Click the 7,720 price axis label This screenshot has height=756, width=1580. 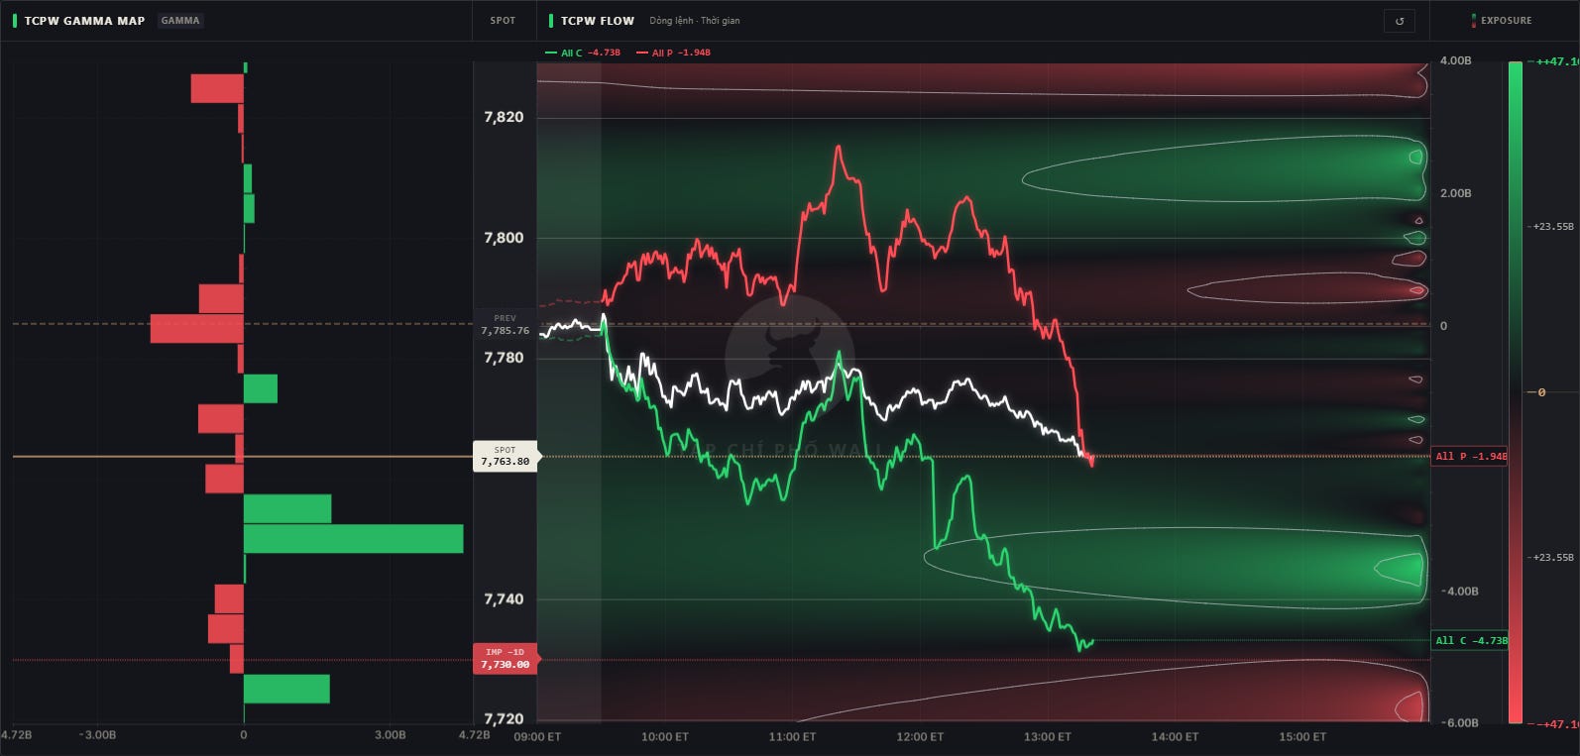[504, 718]
